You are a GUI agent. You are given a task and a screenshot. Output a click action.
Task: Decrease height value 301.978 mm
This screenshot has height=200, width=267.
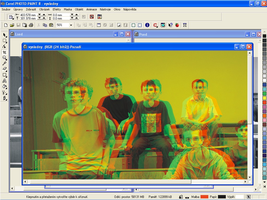tap(40, 18)
